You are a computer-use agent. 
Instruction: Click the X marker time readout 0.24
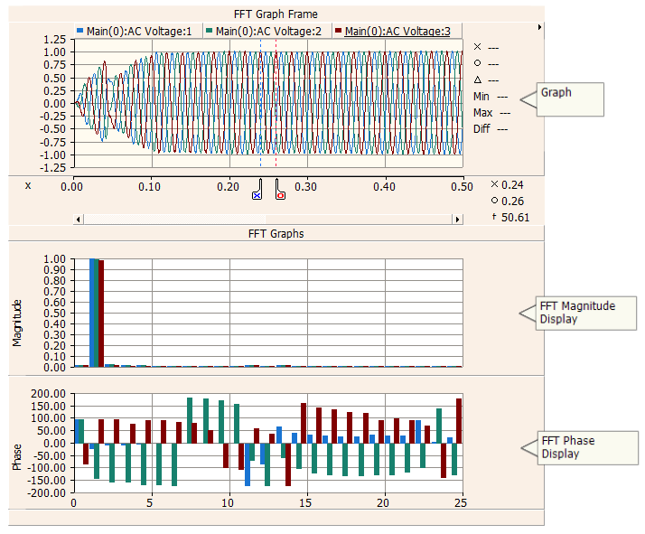[x=512, y=184]
